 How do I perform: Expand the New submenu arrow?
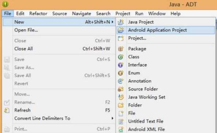(x=113, y=22)
